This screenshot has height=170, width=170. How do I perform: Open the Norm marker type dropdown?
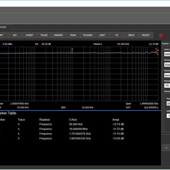point(167,75)
